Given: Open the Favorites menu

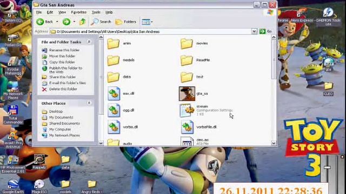Looking at the screenshot, I should coord(78,12).
